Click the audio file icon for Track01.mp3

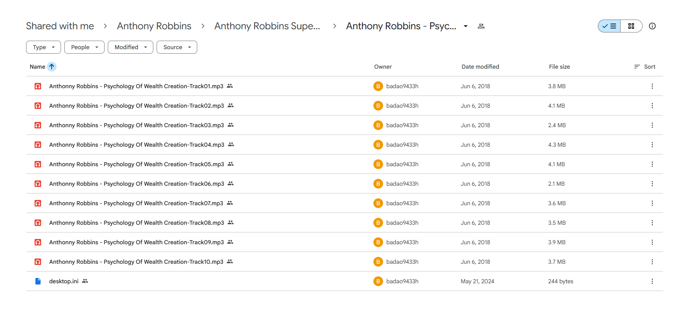click(x=38, y=86)
